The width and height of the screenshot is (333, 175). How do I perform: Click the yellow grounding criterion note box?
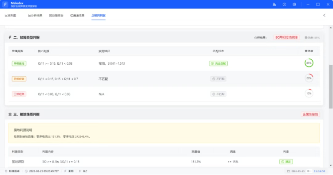click(x=164, y=133)
